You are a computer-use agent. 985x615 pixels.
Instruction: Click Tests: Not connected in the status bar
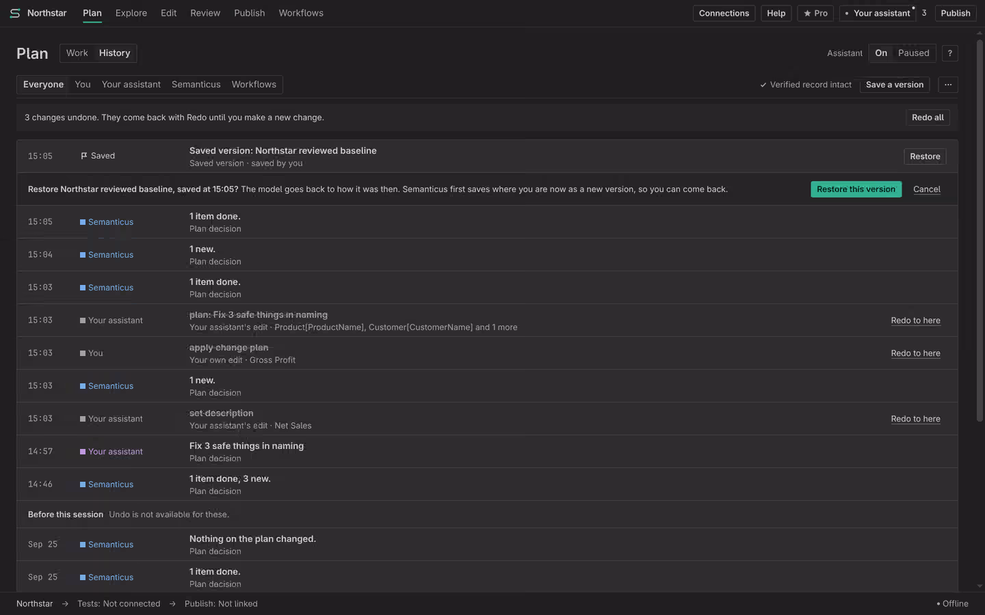tap(119, 604)
